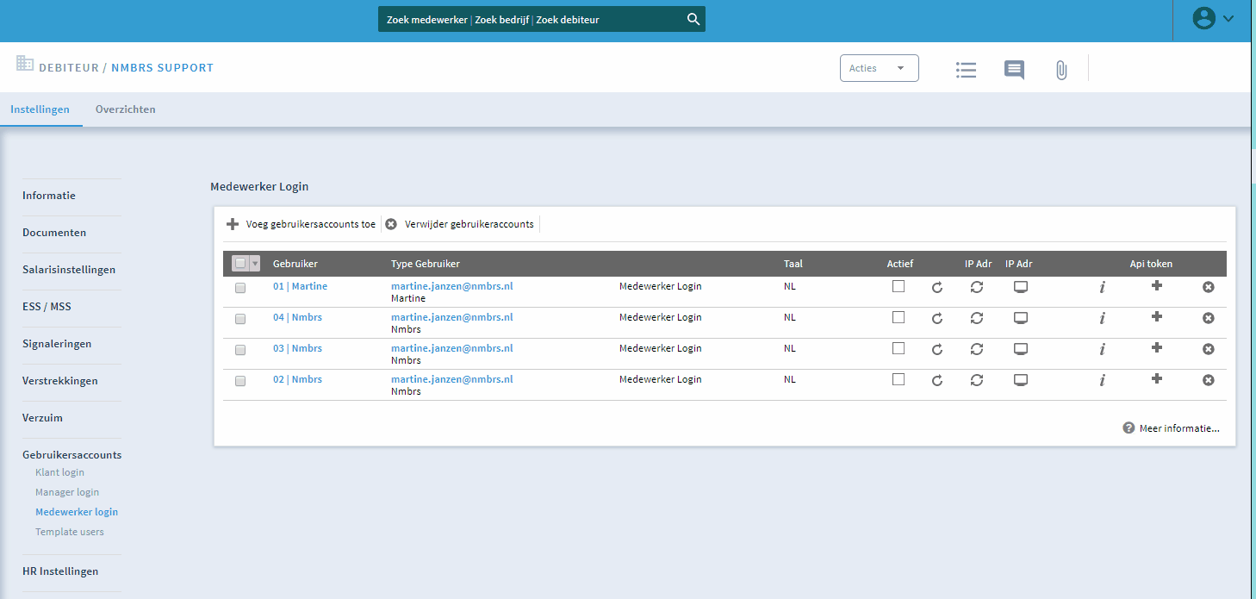The width and height of the screenshot is (1256, 599).
Task: Toggle Actief checkbox for 04 | Nmbrs
Action: tap(898, 317)
